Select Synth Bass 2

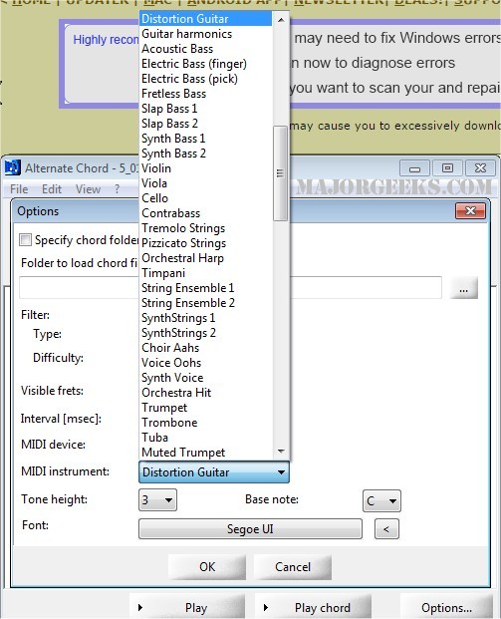206,154
